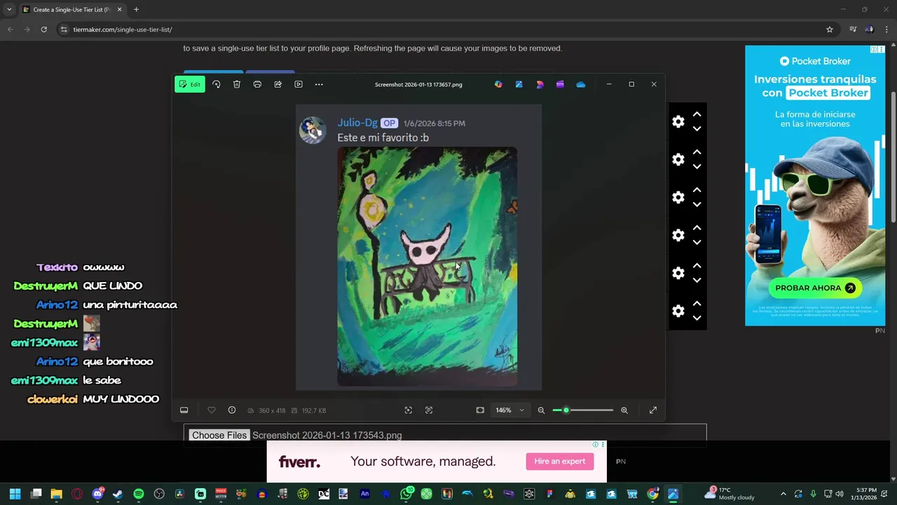Open the taskbar clock showing 5:37 PM
The image size is (897, 505).
(865, 494)
